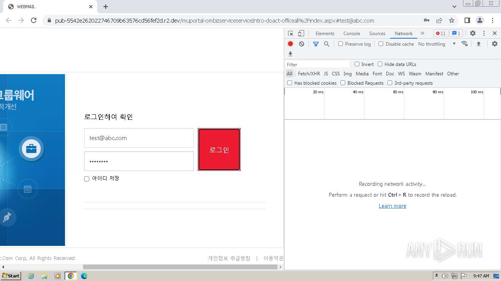
Task: Bookmark this page with star
Action: [452, 20]
